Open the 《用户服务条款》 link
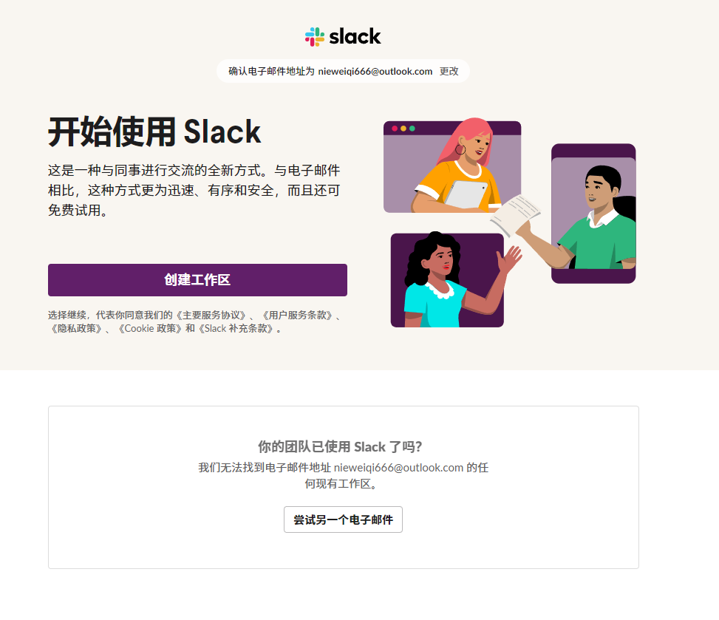Screen dimensions: 719x620 click(298, 315)
